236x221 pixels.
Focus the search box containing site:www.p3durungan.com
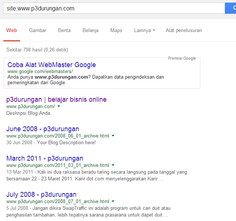pos(114,8)
